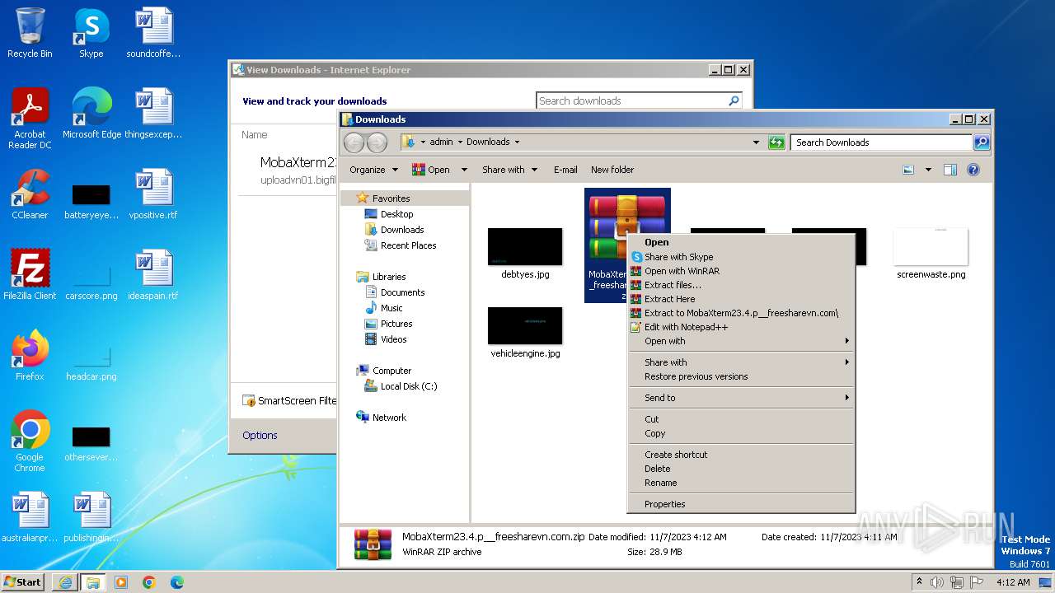1055x593 pixels.
Task: Open Internet Explorer from taskbar
Action: (65, 582)
